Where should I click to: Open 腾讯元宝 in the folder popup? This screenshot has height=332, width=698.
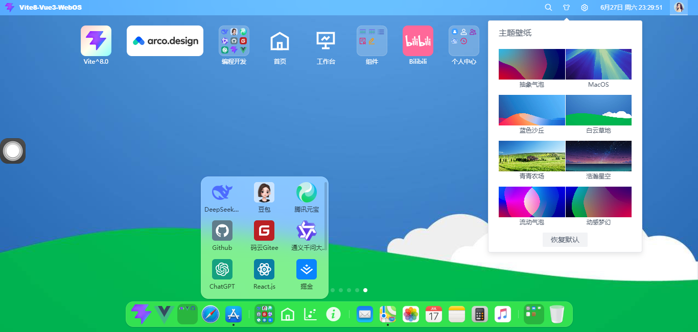(x=307, y=192)
